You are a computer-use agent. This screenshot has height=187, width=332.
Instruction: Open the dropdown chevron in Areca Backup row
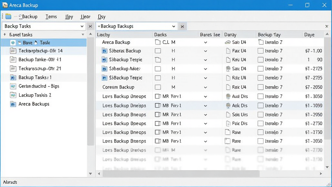205,43
